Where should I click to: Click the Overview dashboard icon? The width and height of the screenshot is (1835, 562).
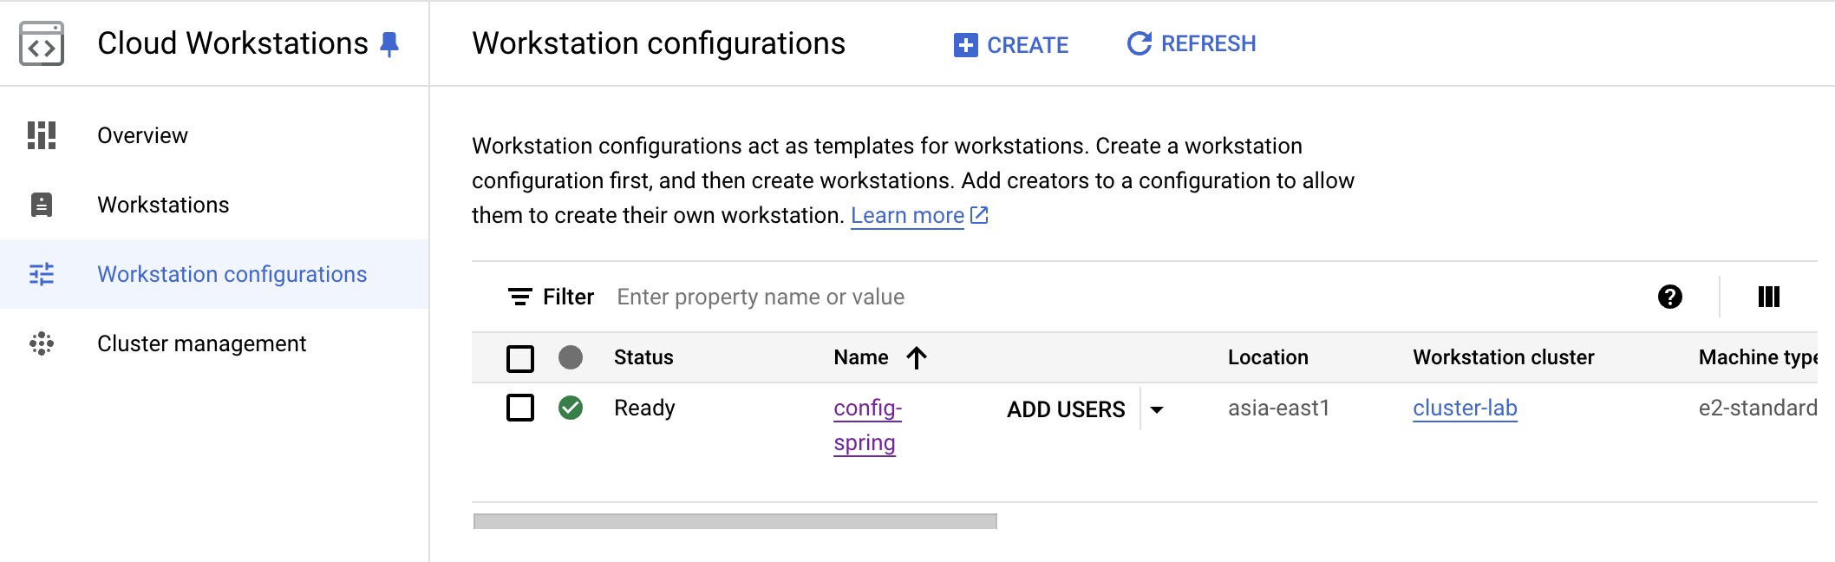[x=42, y=135]
